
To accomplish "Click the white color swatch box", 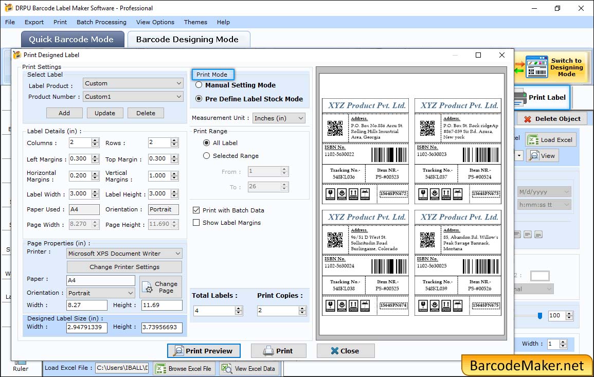I will point(540,276).
